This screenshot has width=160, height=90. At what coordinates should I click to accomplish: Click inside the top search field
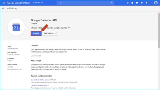click(x=85, y=3)
